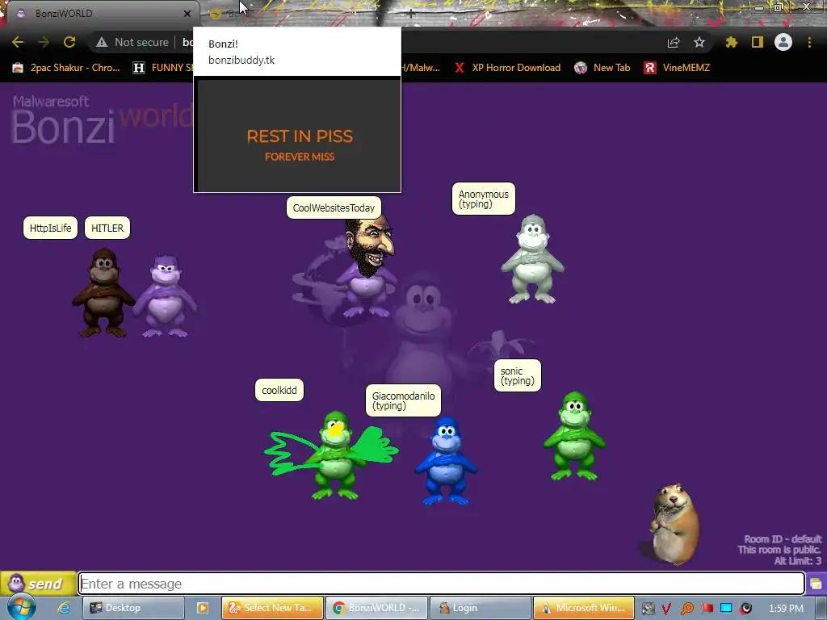The width and height of the screenshot is (827, 620).
Task: Focus the Enter a message field
Action: point(441,584)
